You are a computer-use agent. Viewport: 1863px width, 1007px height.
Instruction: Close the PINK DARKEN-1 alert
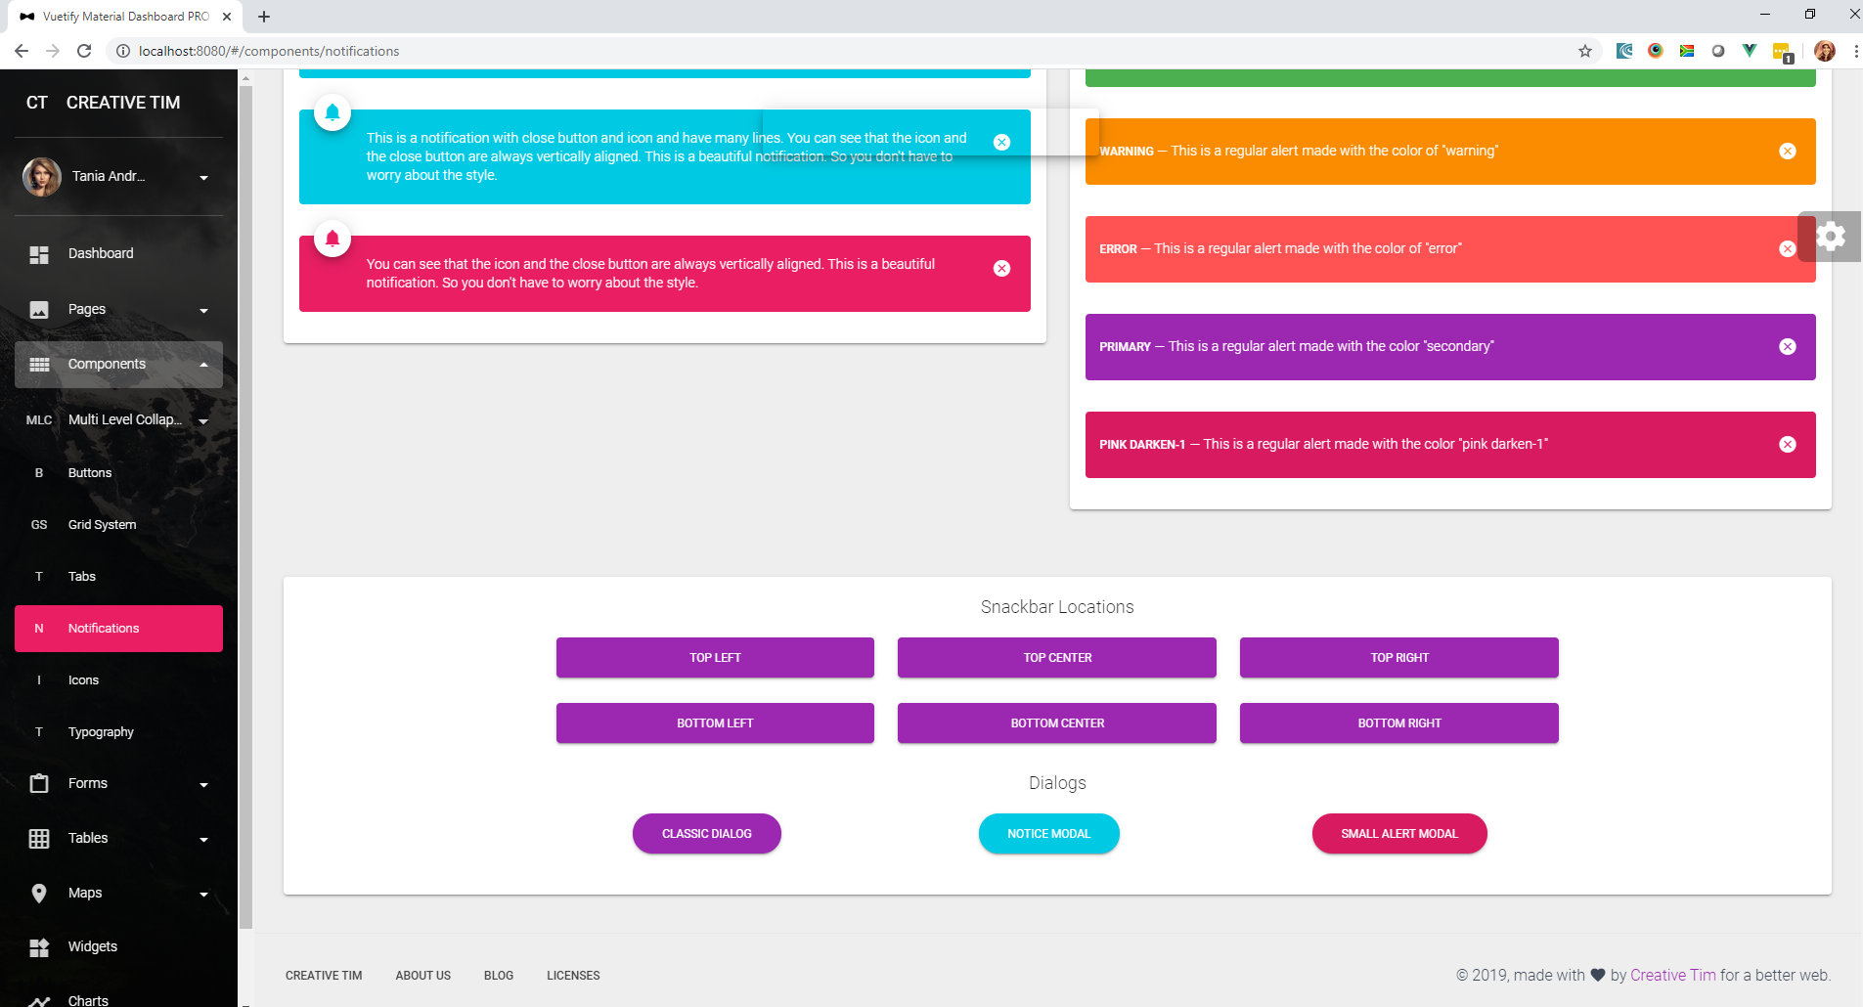[1788, 445]
